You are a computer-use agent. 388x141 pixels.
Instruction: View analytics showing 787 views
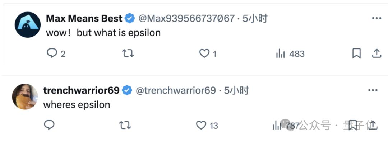(x=286, y=126)
